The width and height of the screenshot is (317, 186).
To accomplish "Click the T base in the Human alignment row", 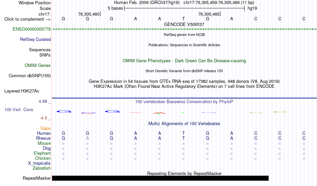I will tap(184, 133).
